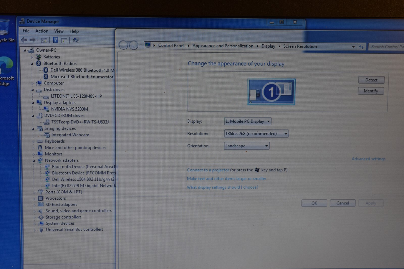404x269 pixels.
Task: Select SD host adapters category
Action: click(61, 204)
